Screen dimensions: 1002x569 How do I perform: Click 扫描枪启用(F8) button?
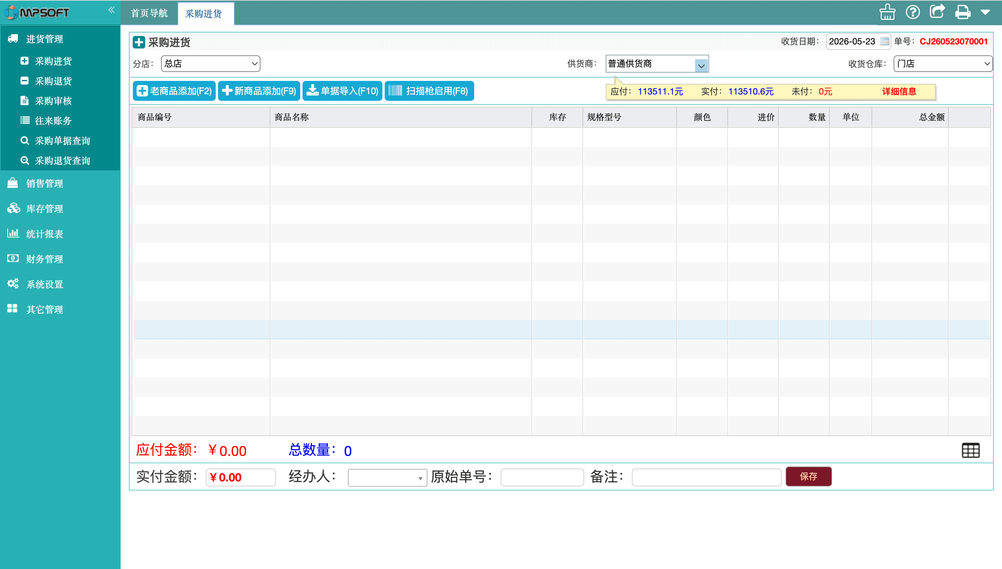coord(429,91)
